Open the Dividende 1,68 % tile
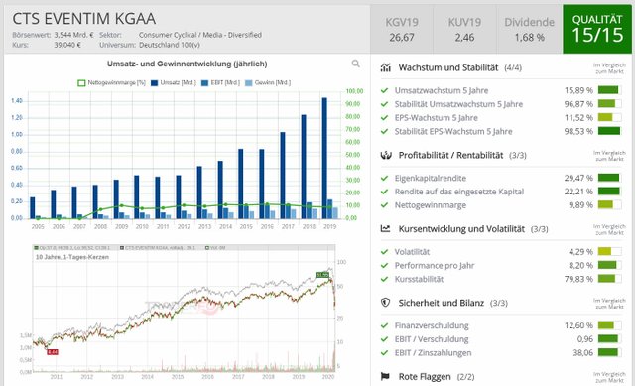 (529, 29)
